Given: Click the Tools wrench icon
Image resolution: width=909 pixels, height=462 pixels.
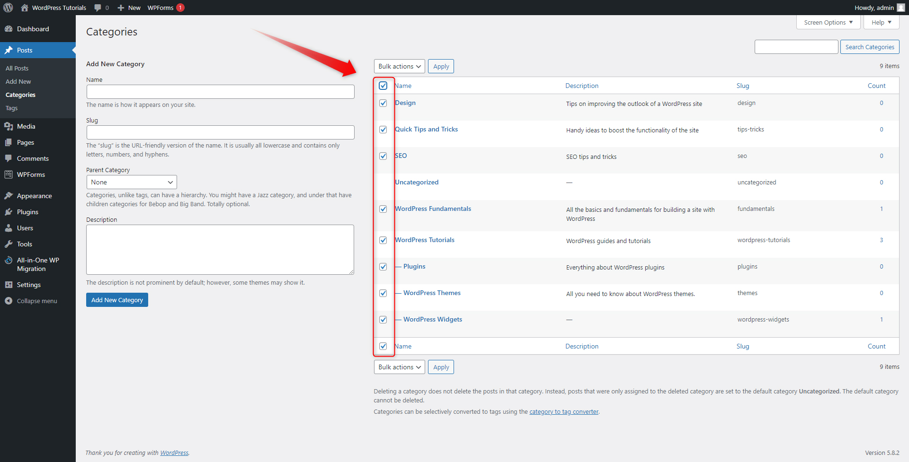Looking at the screenshot, I should point(9,244).
